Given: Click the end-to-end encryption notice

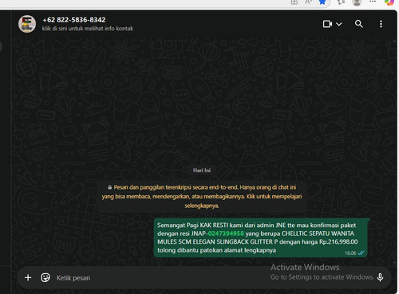Looking at the screenshot, I should [202, 197].
